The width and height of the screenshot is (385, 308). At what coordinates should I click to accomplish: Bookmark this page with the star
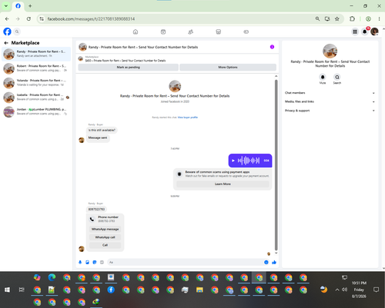337,18
